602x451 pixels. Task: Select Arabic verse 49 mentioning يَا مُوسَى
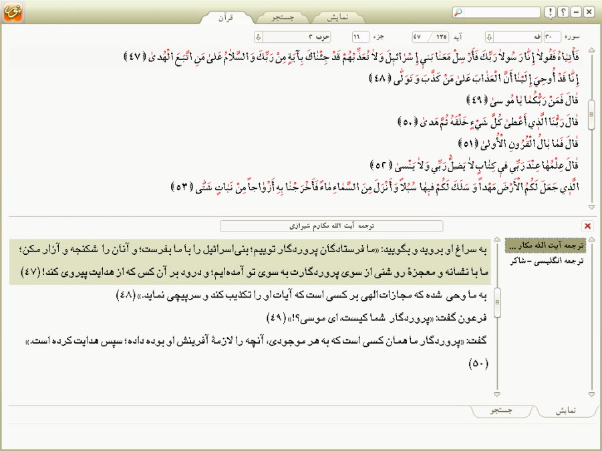[523, 101]
